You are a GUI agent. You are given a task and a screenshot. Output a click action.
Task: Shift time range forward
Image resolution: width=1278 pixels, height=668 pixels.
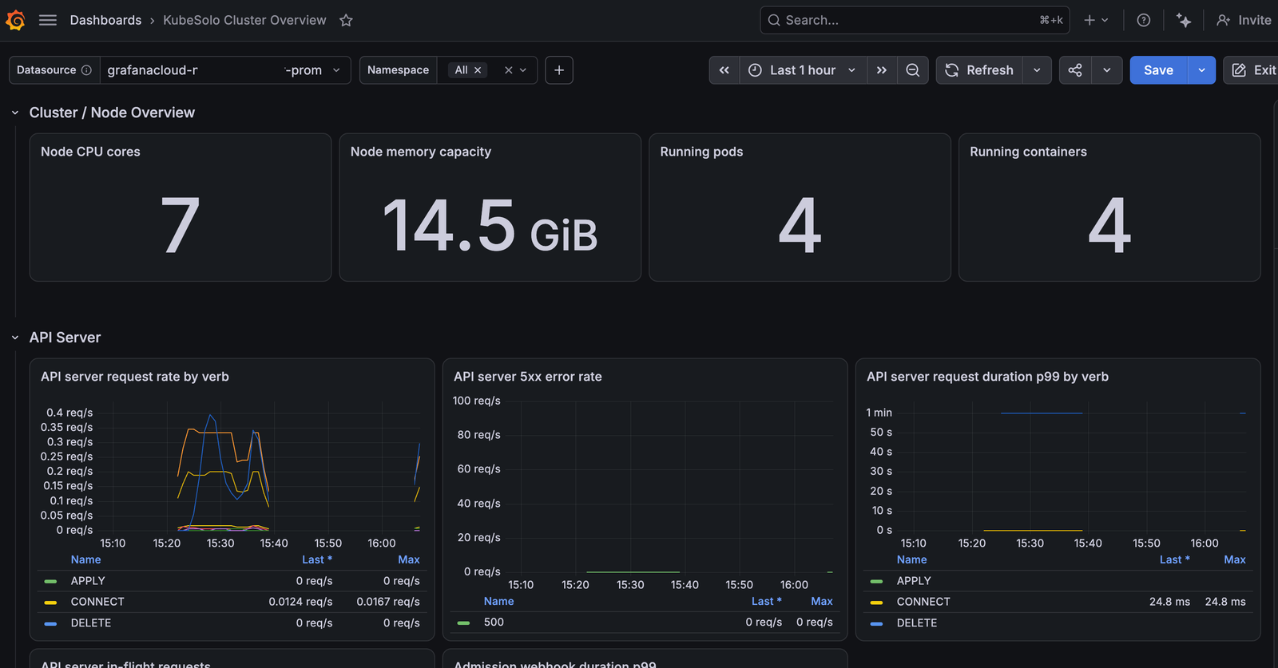click(x=882, y=70)
